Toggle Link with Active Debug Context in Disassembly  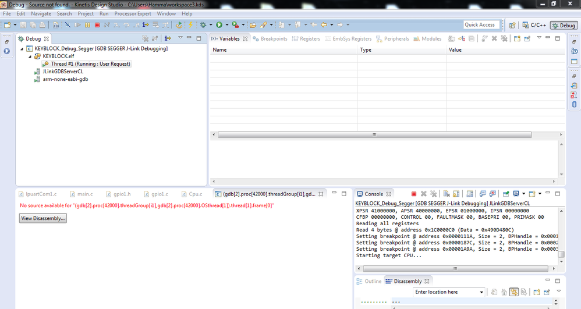pos(514,292)
